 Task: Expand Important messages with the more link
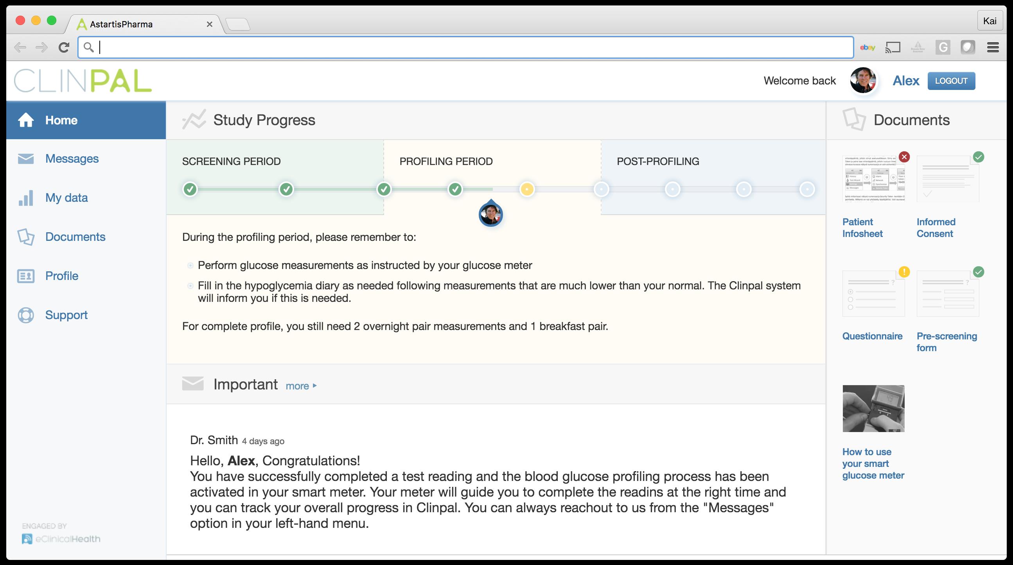301,386
